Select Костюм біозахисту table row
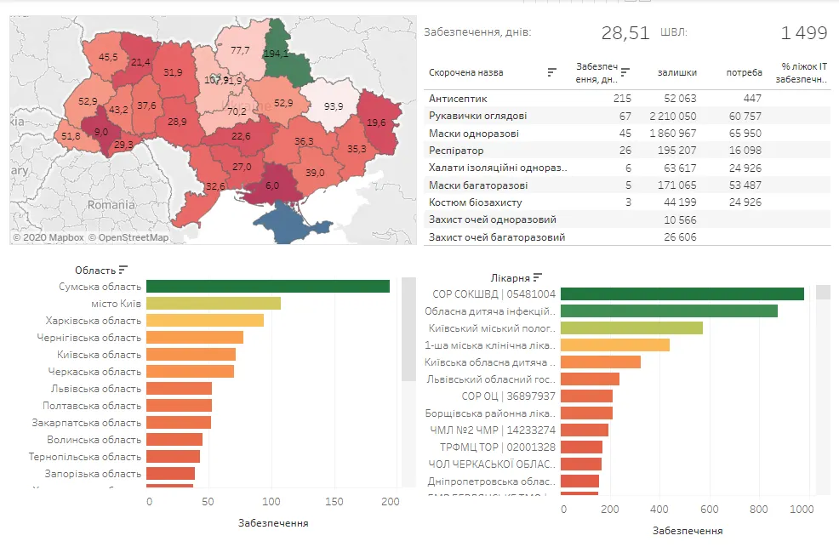Image resolution: width=839 pixels, height=547 pixels. [627, 202]
